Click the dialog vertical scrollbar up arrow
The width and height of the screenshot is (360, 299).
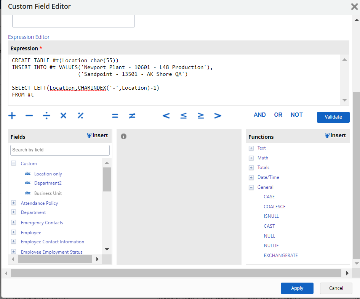pyautogui.click(x=357, y=20)
